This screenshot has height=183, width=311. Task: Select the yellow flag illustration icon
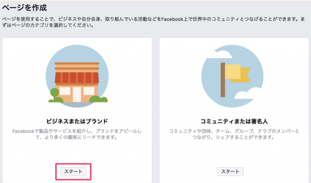tap(233, 76)
